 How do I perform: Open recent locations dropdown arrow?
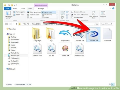click(13, 24)
